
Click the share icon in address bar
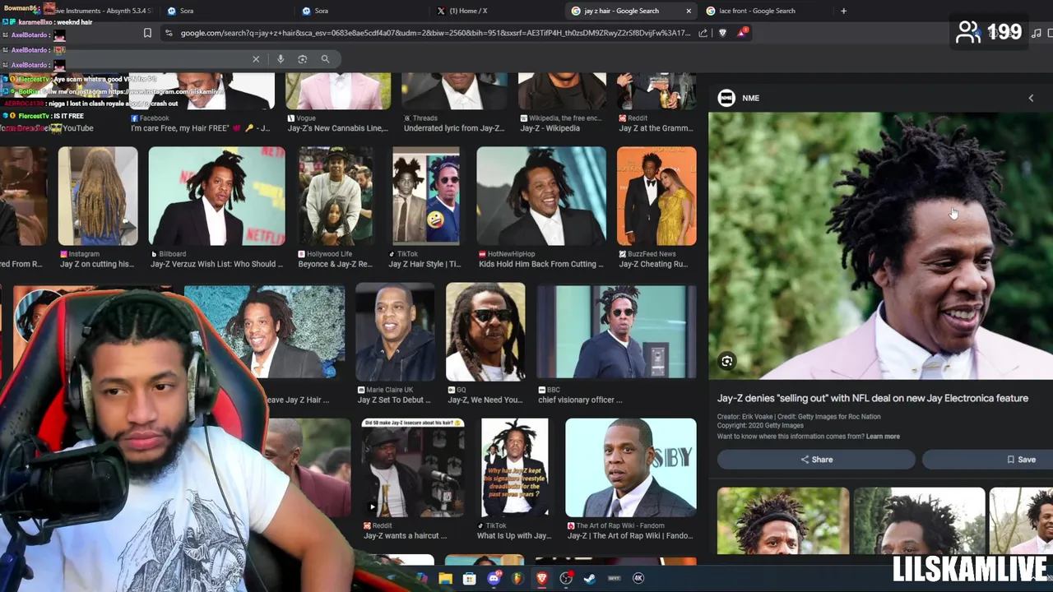click(703, 33)
